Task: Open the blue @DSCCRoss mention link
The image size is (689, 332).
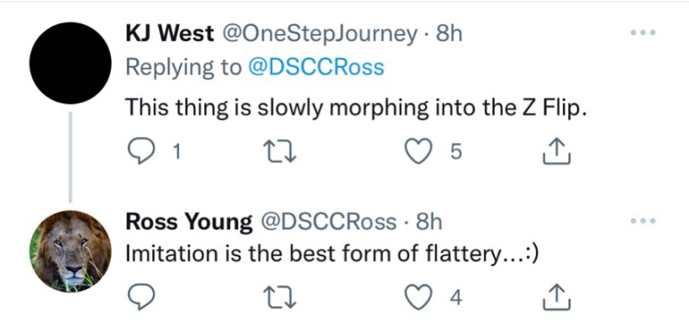Action: (x=315, y=67)
